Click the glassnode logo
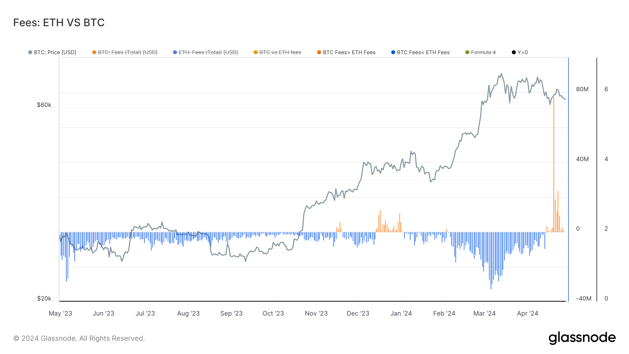This screenshot has height=354, width=629. [x=582, y=338]
